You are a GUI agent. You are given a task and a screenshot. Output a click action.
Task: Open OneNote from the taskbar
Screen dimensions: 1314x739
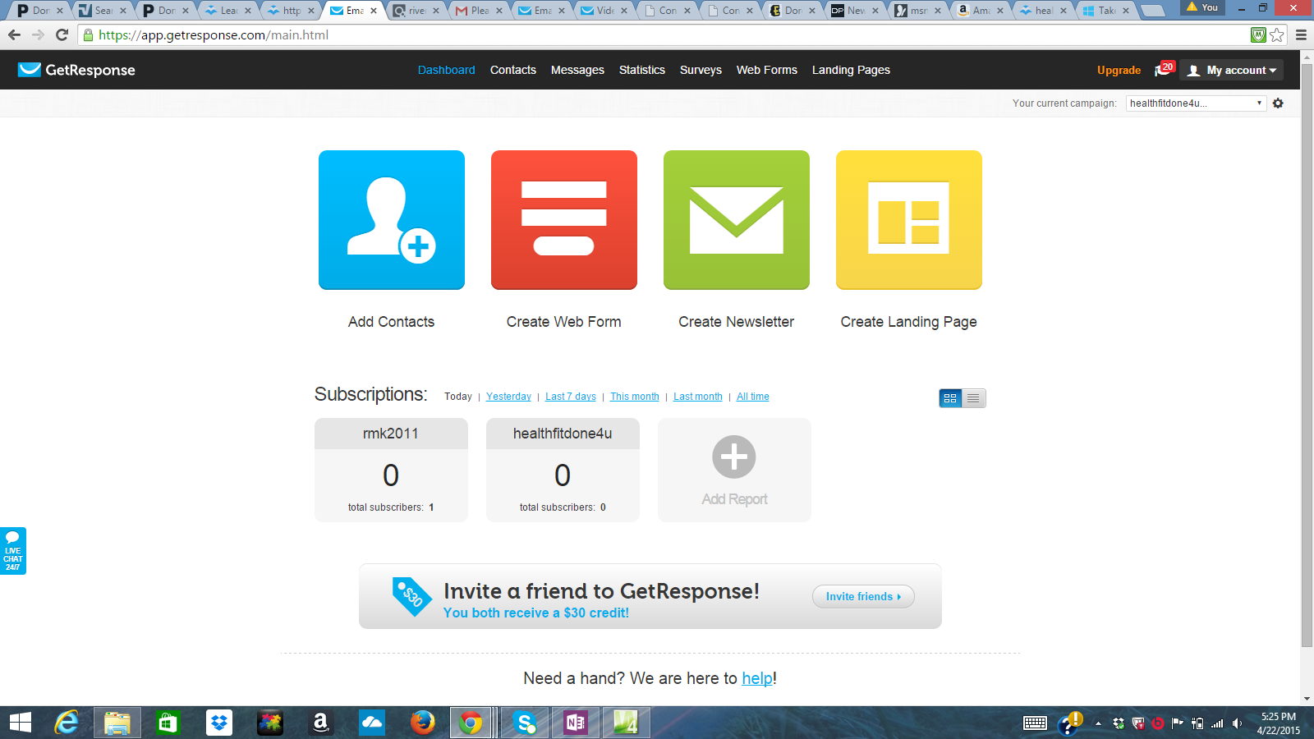coord(575,723)
